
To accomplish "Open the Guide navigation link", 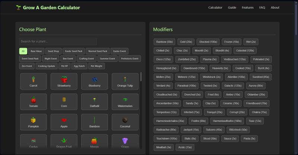I will [x=232, y=7].
